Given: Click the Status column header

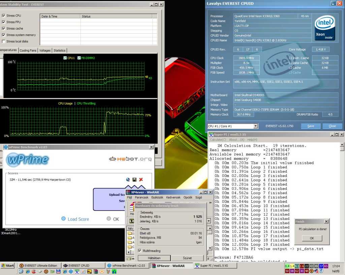Looking at the screenshot, I should click(x=116, y=16).
